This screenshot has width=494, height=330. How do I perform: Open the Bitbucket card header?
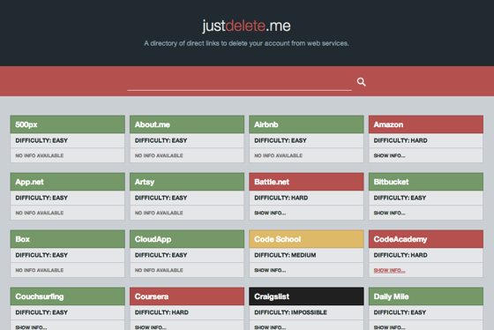tap(425, 182)
